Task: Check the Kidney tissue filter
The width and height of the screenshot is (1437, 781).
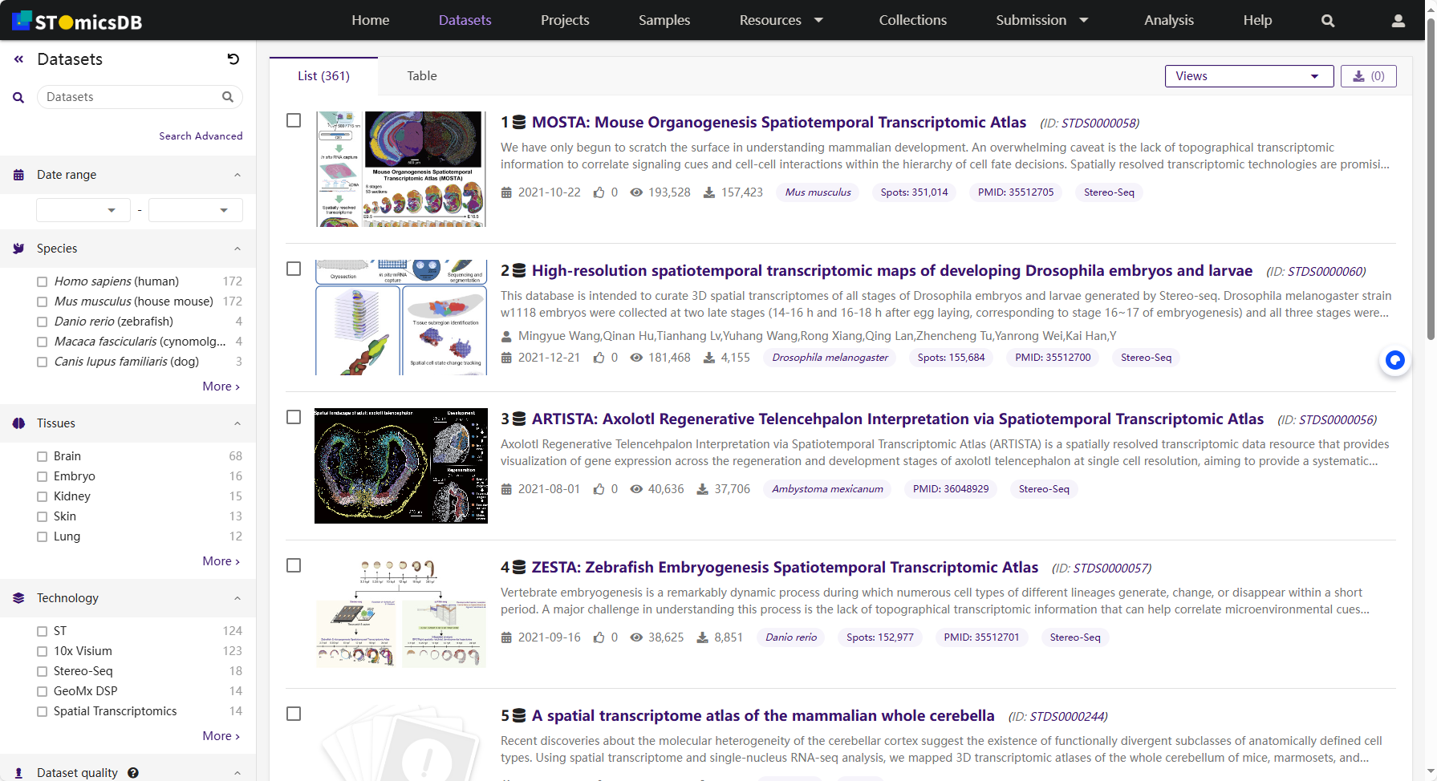Action: tap(43, 496)
